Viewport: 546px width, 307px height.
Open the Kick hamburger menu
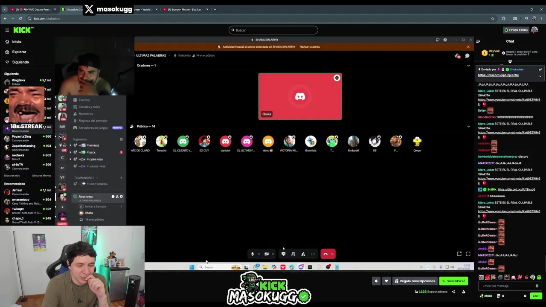click(x=7, y=30)
